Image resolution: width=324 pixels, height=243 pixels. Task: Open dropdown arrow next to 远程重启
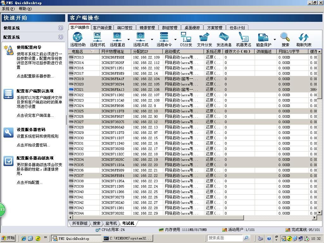pyautogui.click(x=128, y=40)
